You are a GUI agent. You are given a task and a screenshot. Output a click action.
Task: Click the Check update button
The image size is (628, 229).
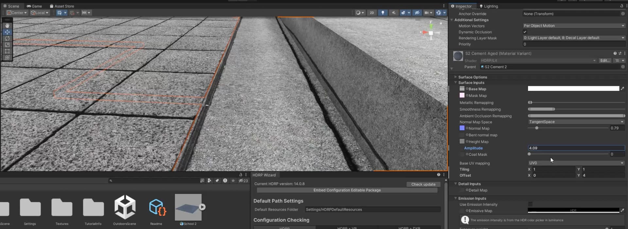[423, 184]
